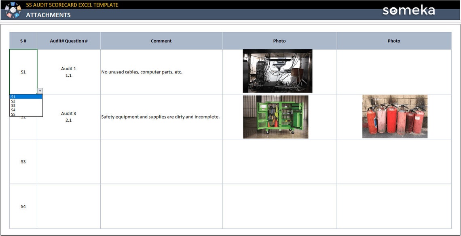Click the fire extinguishers photo in row S2
The height and width of the screenshot is (236, 461).
point(394,116)
